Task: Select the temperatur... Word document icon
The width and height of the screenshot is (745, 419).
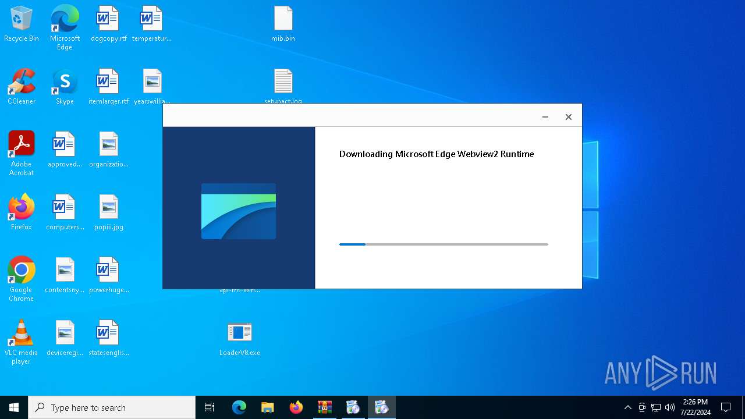Action: (151, 24)
